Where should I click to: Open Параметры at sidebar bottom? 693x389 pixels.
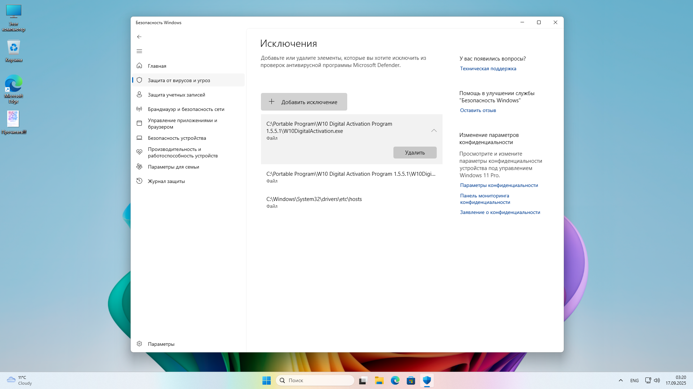click(188, 344)
